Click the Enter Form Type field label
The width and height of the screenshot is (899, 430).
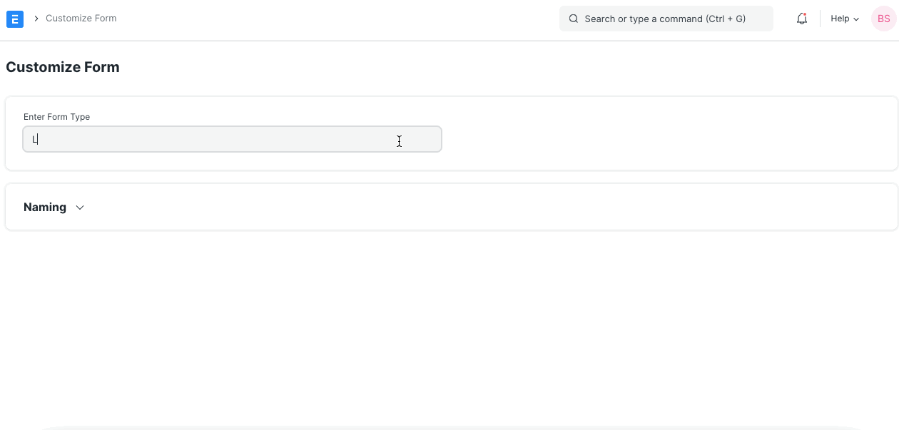pyautogui.click(x=56, y=116)
